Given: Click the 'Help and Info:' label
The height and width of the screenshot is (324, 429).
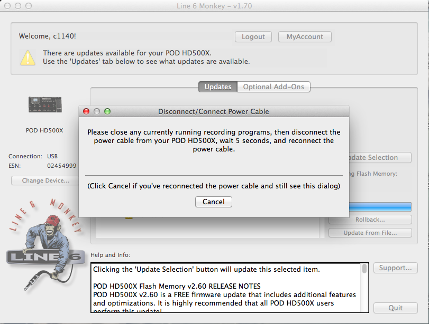Looking at the screenshot, I should pos(110,255).
